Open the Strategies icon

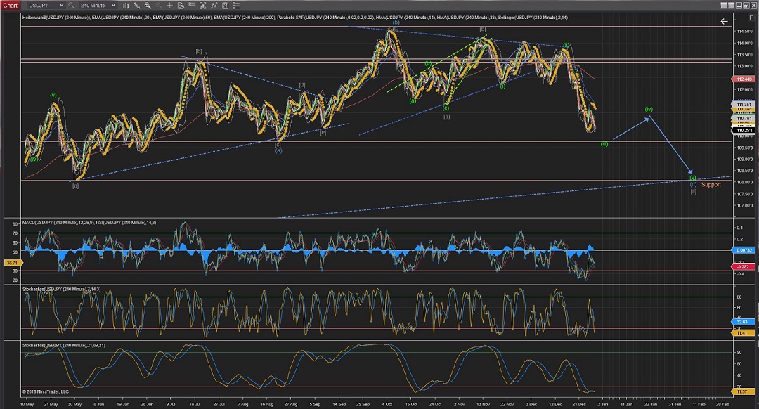(x=225, y=6)
